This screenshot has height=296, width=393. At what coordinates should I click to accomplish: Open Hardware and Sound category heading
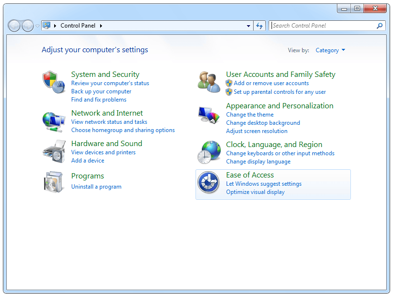(107, 144)
